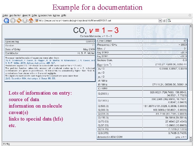This screenshot has height=146, width=195.
Task: Click the browser Back arrow button
Action: [x=6, y=21]
